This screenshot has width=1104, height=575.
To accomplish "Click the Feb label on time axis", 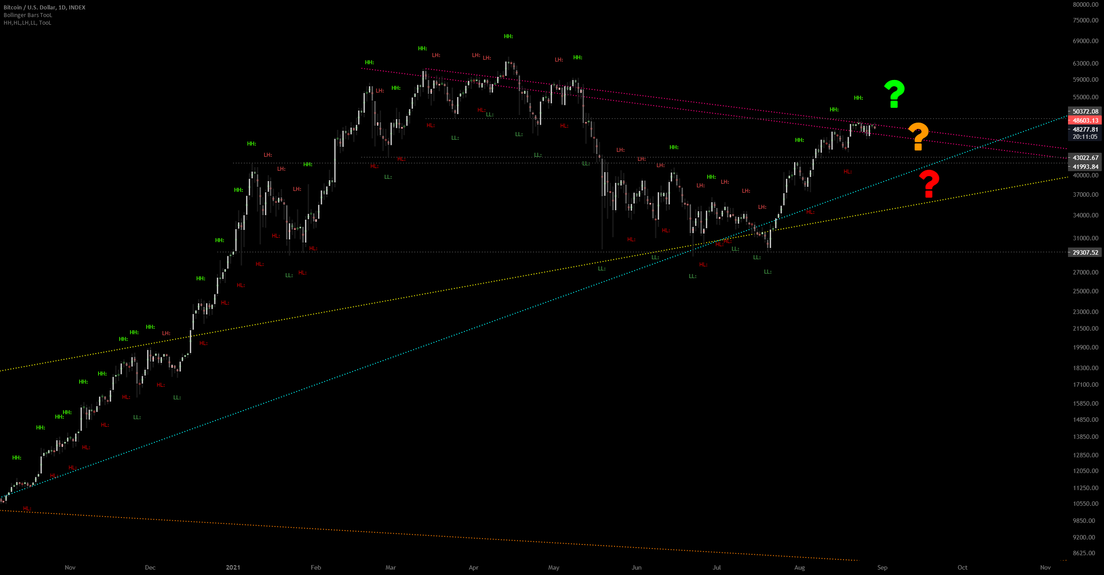I will pyautogui.click(x=316, y=567).
